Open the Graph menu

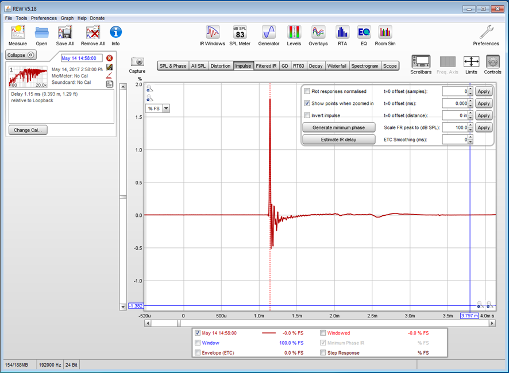[67, 18]
